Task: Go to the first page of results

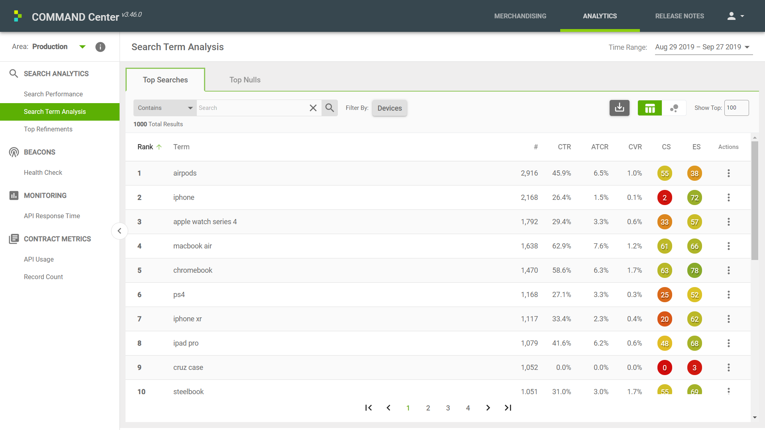Action: (369, 408)
